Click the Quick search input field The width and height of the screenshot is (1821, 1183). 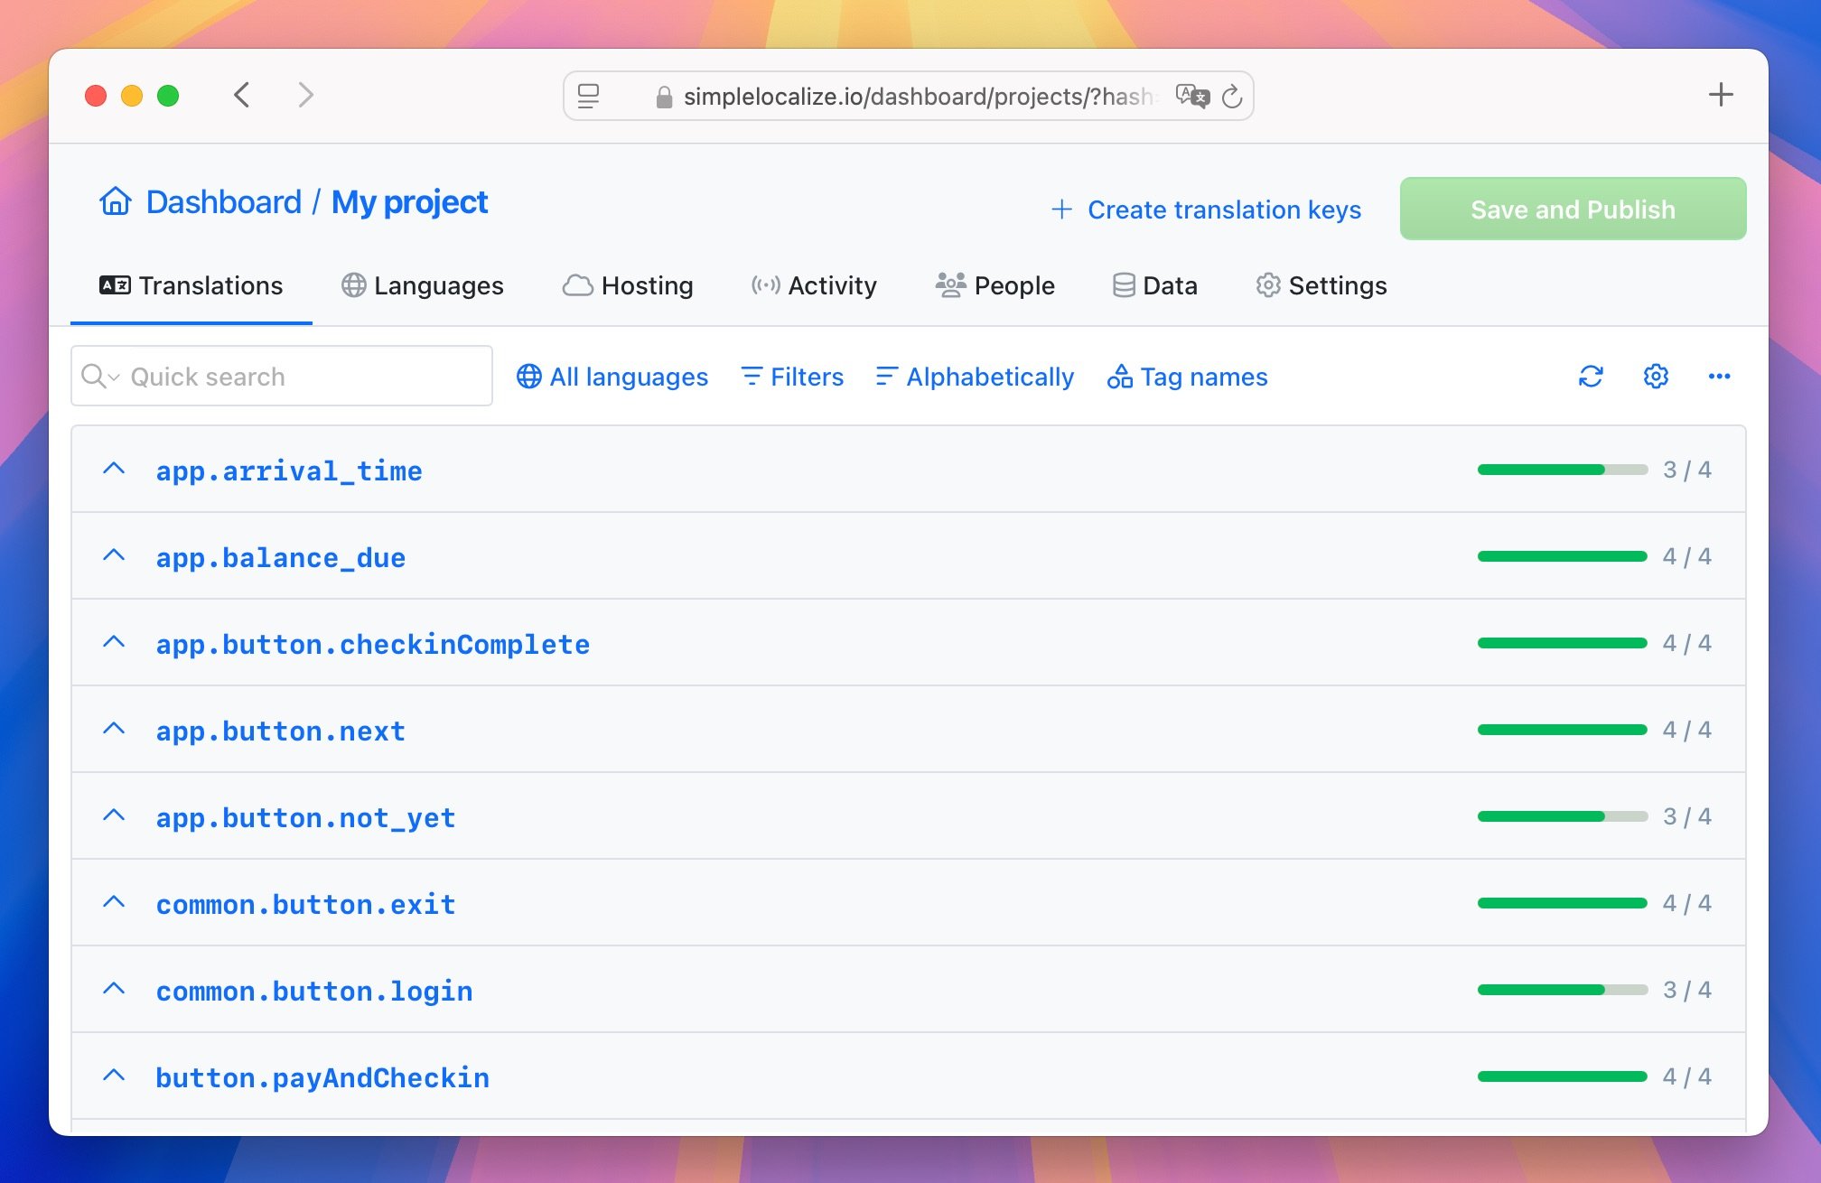tap(282, 377)
